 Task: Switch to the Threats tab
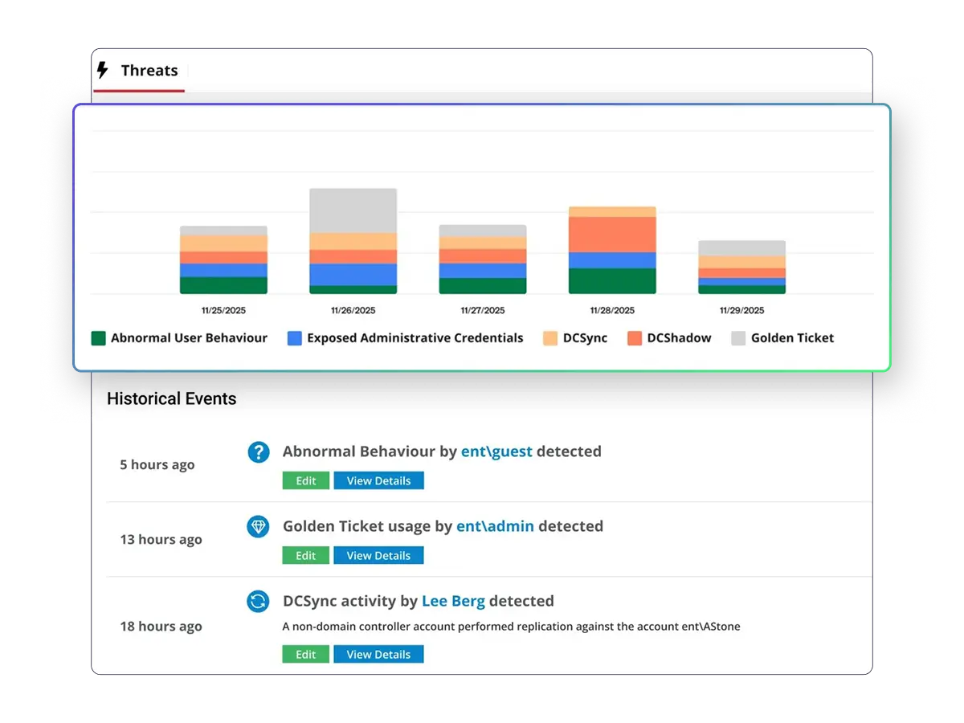pyautogui.click(x=149, y=71)
